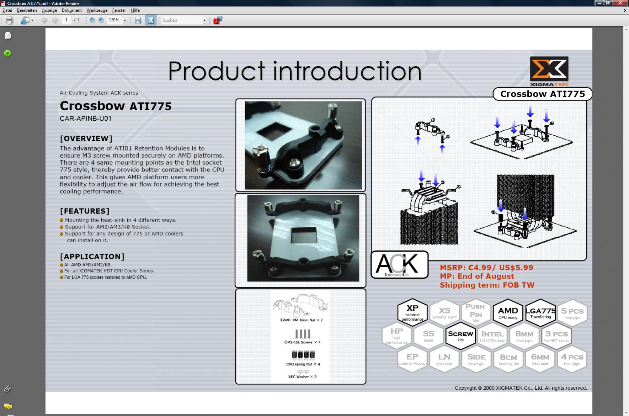
Task: Click the 6MM heat-pipe hexagon badge
Action: (x=540, y=359)
